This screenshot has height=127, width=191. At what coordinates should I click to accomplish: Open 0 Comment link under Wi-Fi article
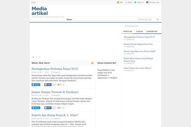(x=55, y=72)
